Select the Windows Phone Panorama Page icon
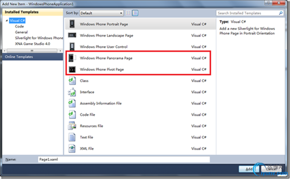This screenshot has width=290, height=179. [72, 58]
